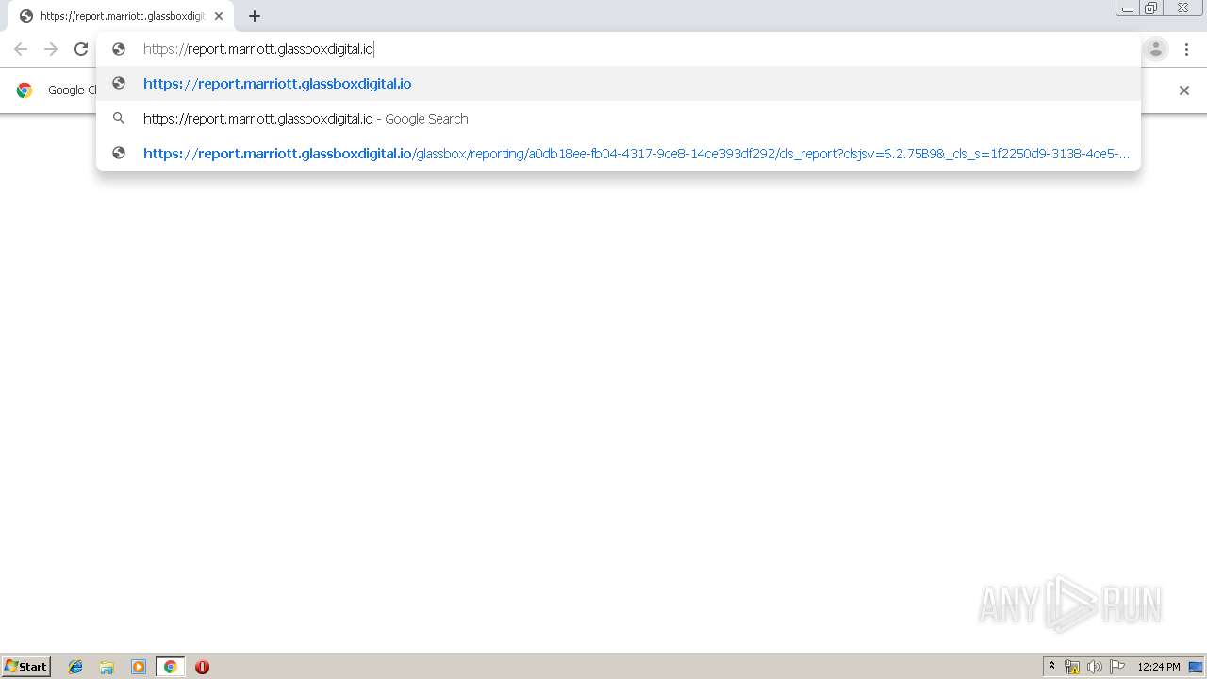Click the Show desktop tray button
1207x679 pixels.
[1197, 667]
